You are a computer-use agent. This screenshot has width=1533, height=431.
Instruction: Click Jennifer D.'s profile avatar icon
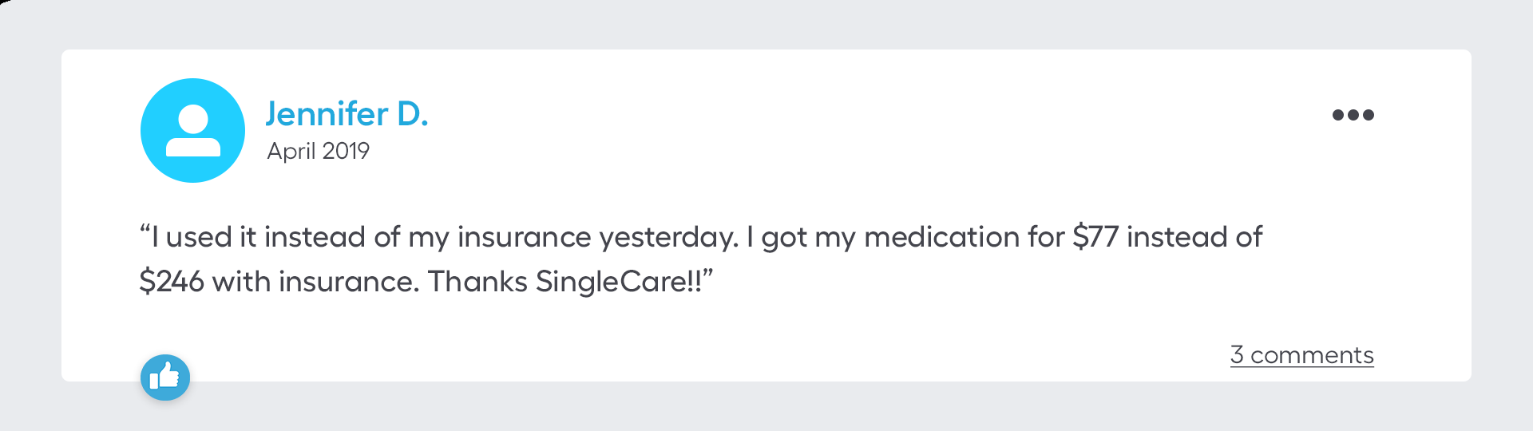192,130
